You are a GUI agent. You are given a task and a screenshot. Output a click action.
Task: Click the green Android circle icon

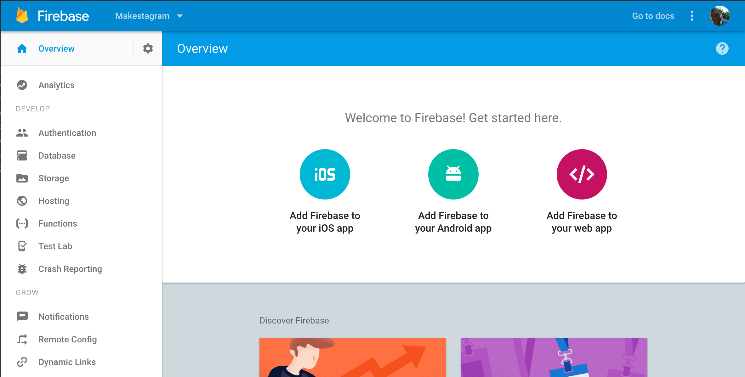[453, 174]
